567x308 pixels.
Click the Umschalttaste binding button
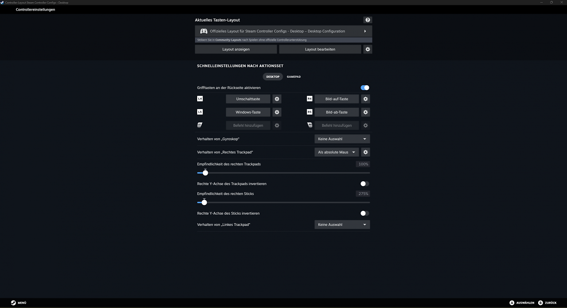(x=248, y=99)
